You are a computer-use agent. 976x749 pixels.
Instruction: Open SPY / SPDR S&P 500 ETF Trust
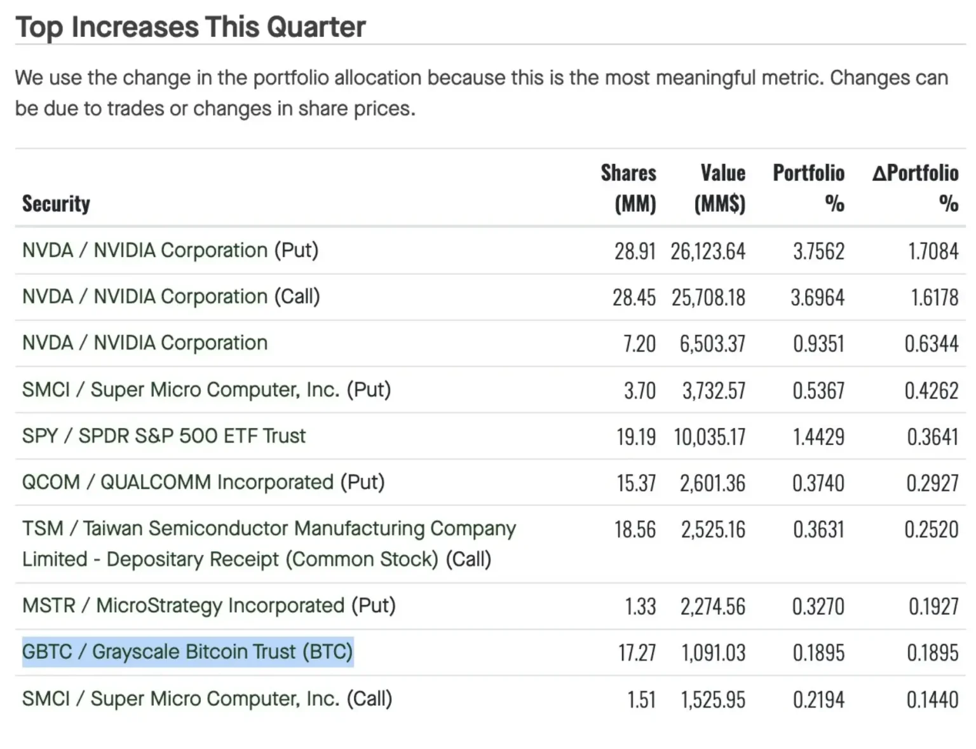[164, 436]
